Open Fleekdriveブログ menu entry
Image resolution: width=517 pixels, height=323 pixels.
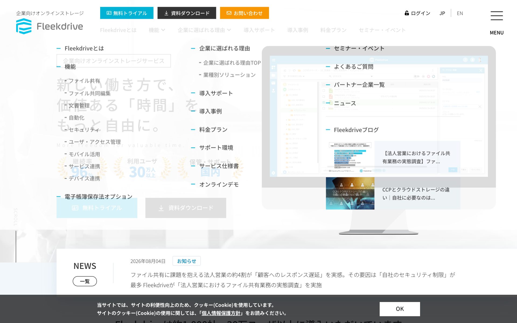356,130
